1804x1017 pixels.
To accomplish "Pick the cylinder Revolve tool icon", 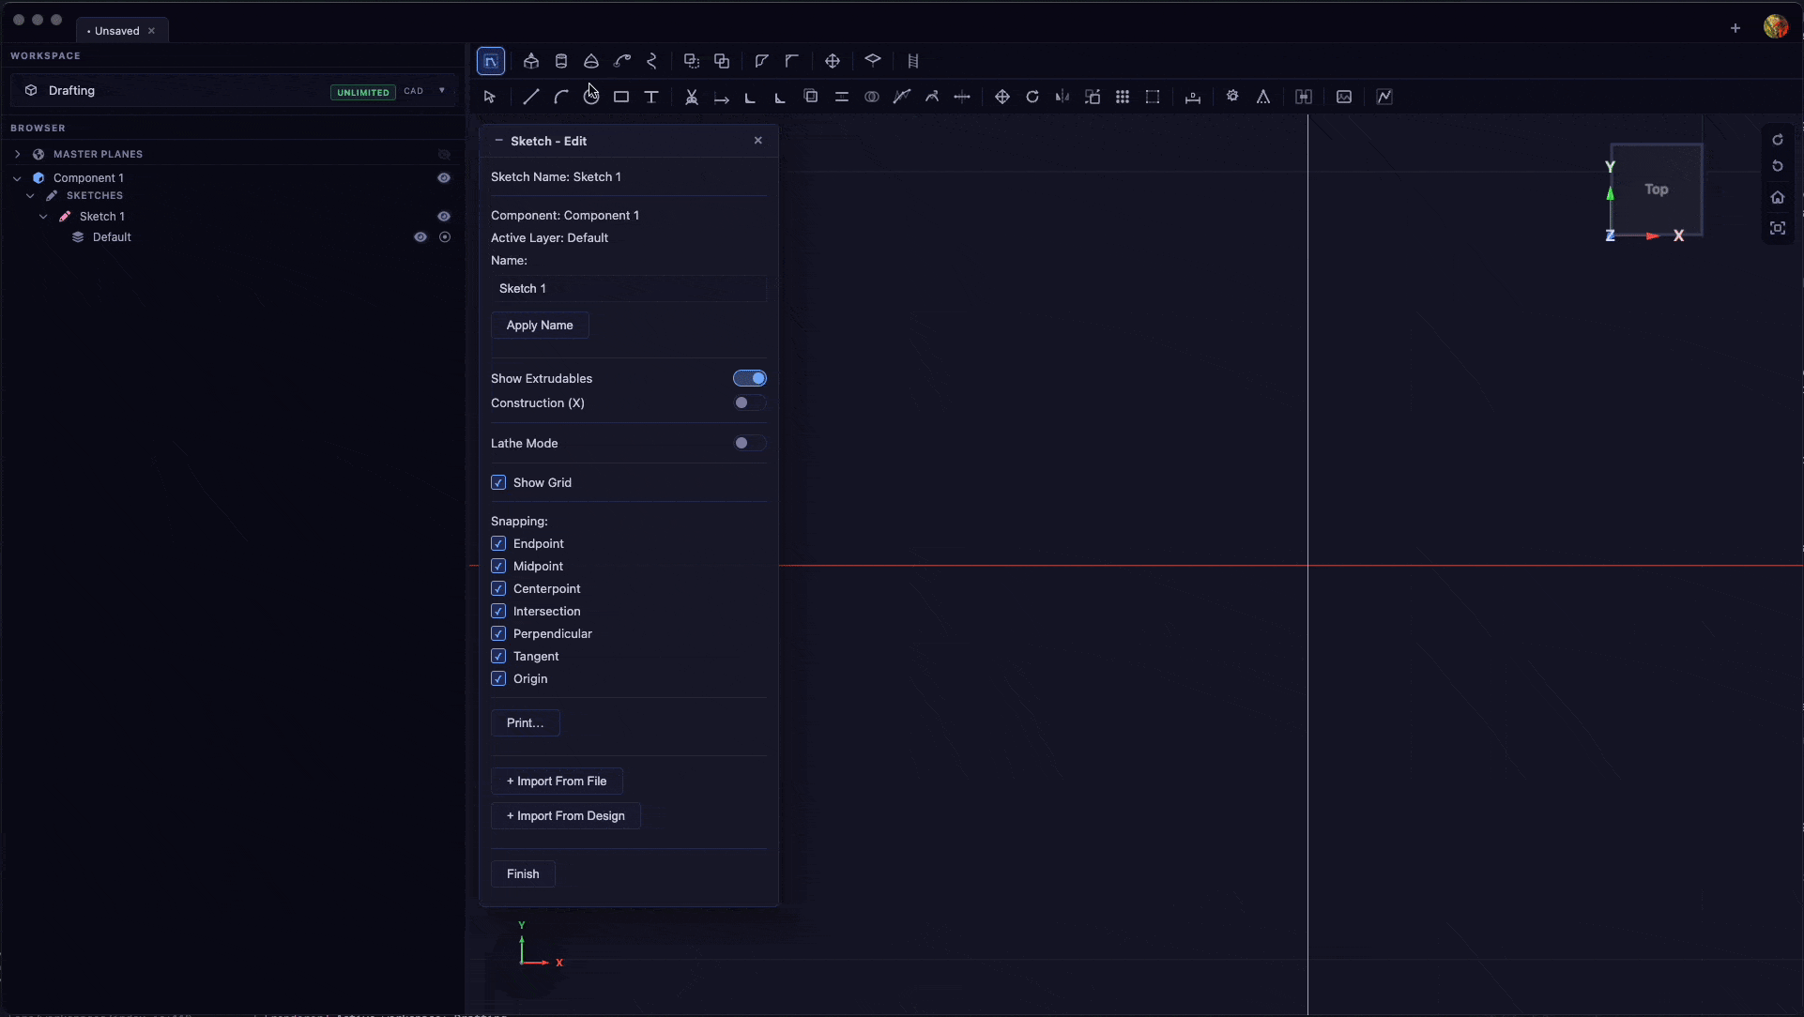I will (561, 61).
